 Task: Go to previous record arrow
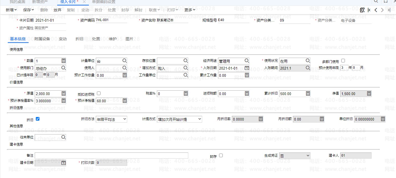376,10
